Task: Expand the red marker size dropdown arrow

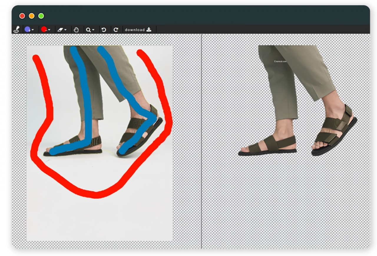Action: 49,30
